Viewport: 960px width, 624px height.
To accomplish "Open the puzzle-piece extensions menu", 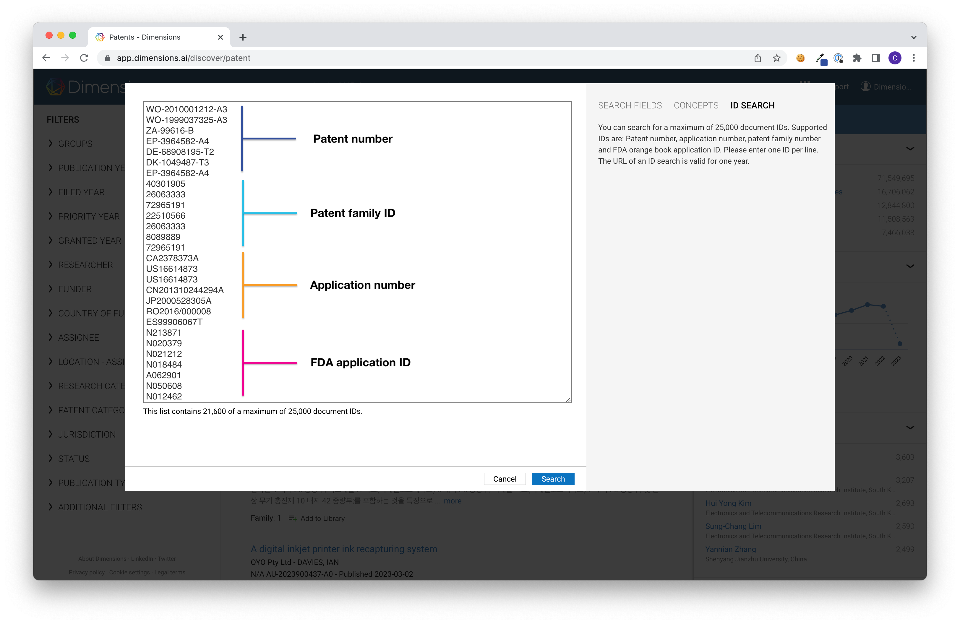I will pos(857,58).
